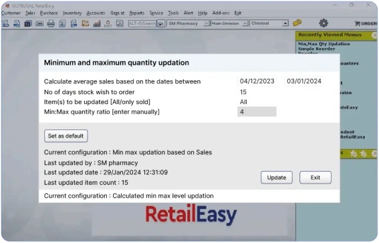Open the Alert menu
This screenshot has height=243, width=379.
(188, 13)
